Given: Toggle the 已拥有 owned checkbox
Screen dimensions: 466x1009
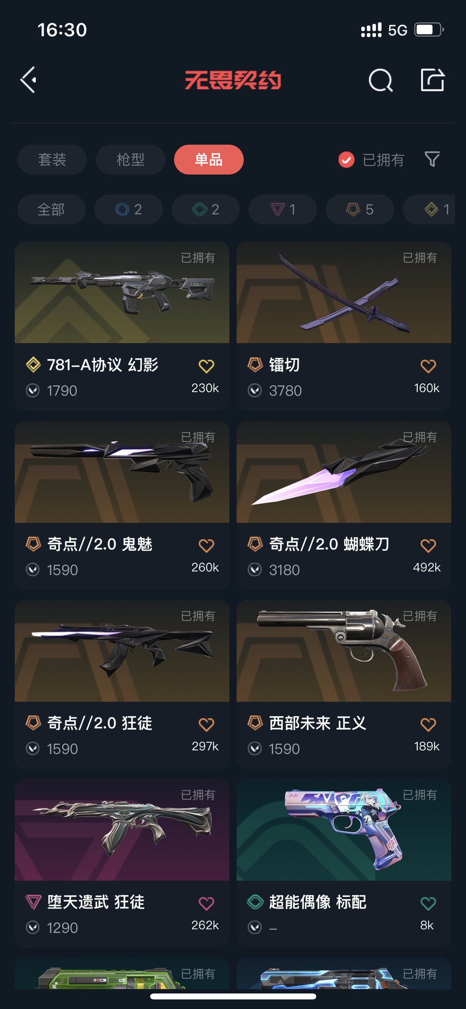Looking at the screenshot, I should 346,160.
